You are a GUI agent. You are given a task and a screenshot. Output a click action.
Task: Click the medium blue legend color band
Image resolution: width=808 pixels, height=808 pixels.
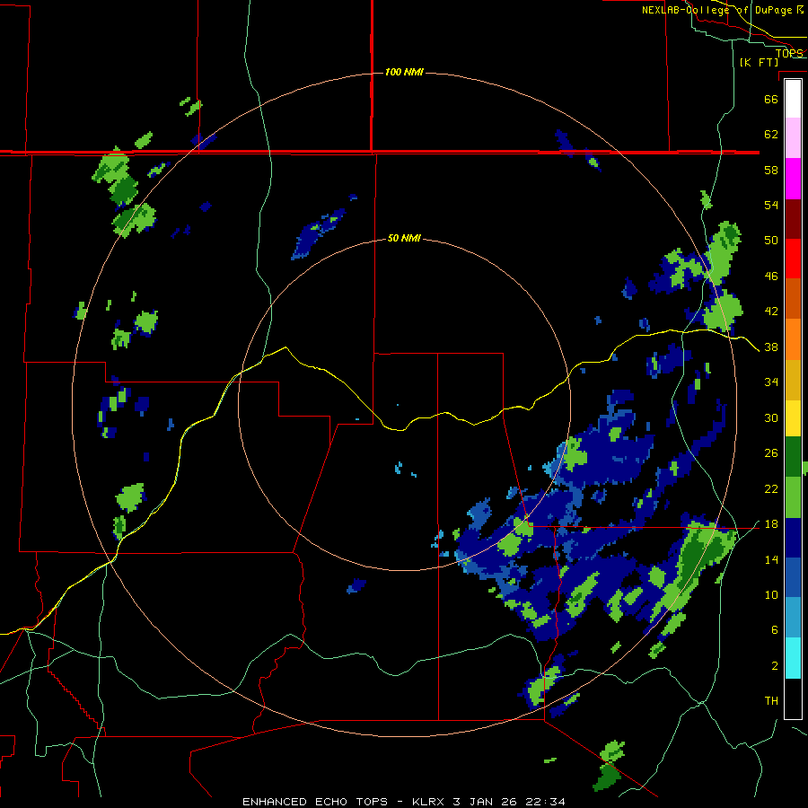click(x=793, y=578)
